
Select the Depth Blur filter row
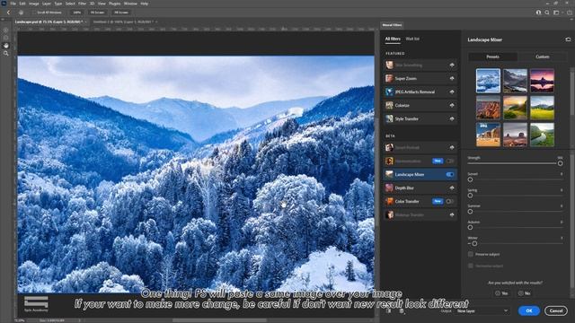coord(420,188)
